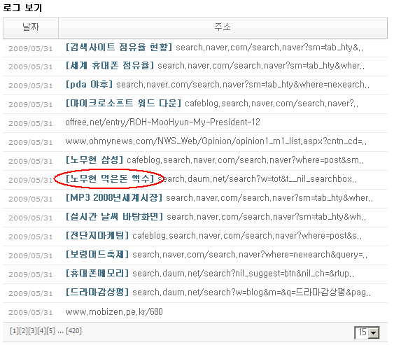
Task: Open the [MP3 2008년세계시장] keyword link
Action: click(x=114, y=198)
